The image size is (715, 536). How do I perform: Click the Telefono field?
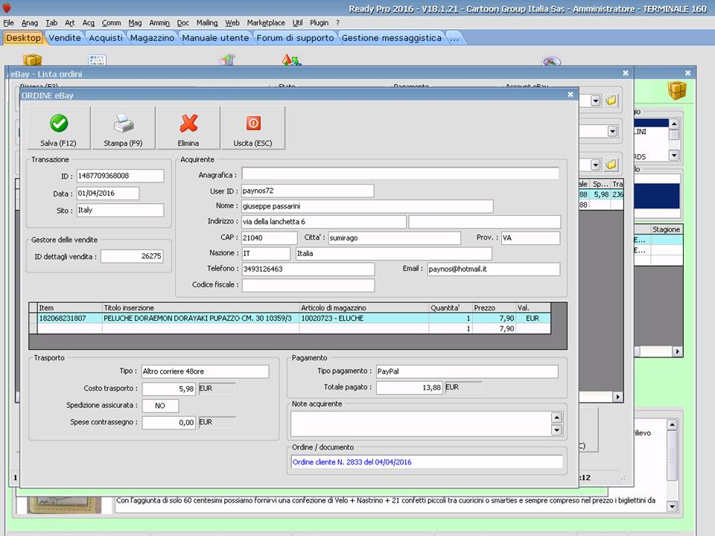point(308,269)
